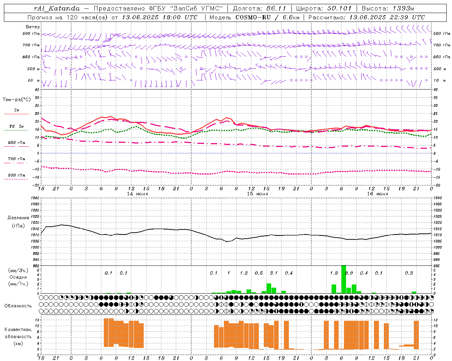Click the Рассчитано 13.06.2025 22:39 UTC timestamp

[367, 17]
